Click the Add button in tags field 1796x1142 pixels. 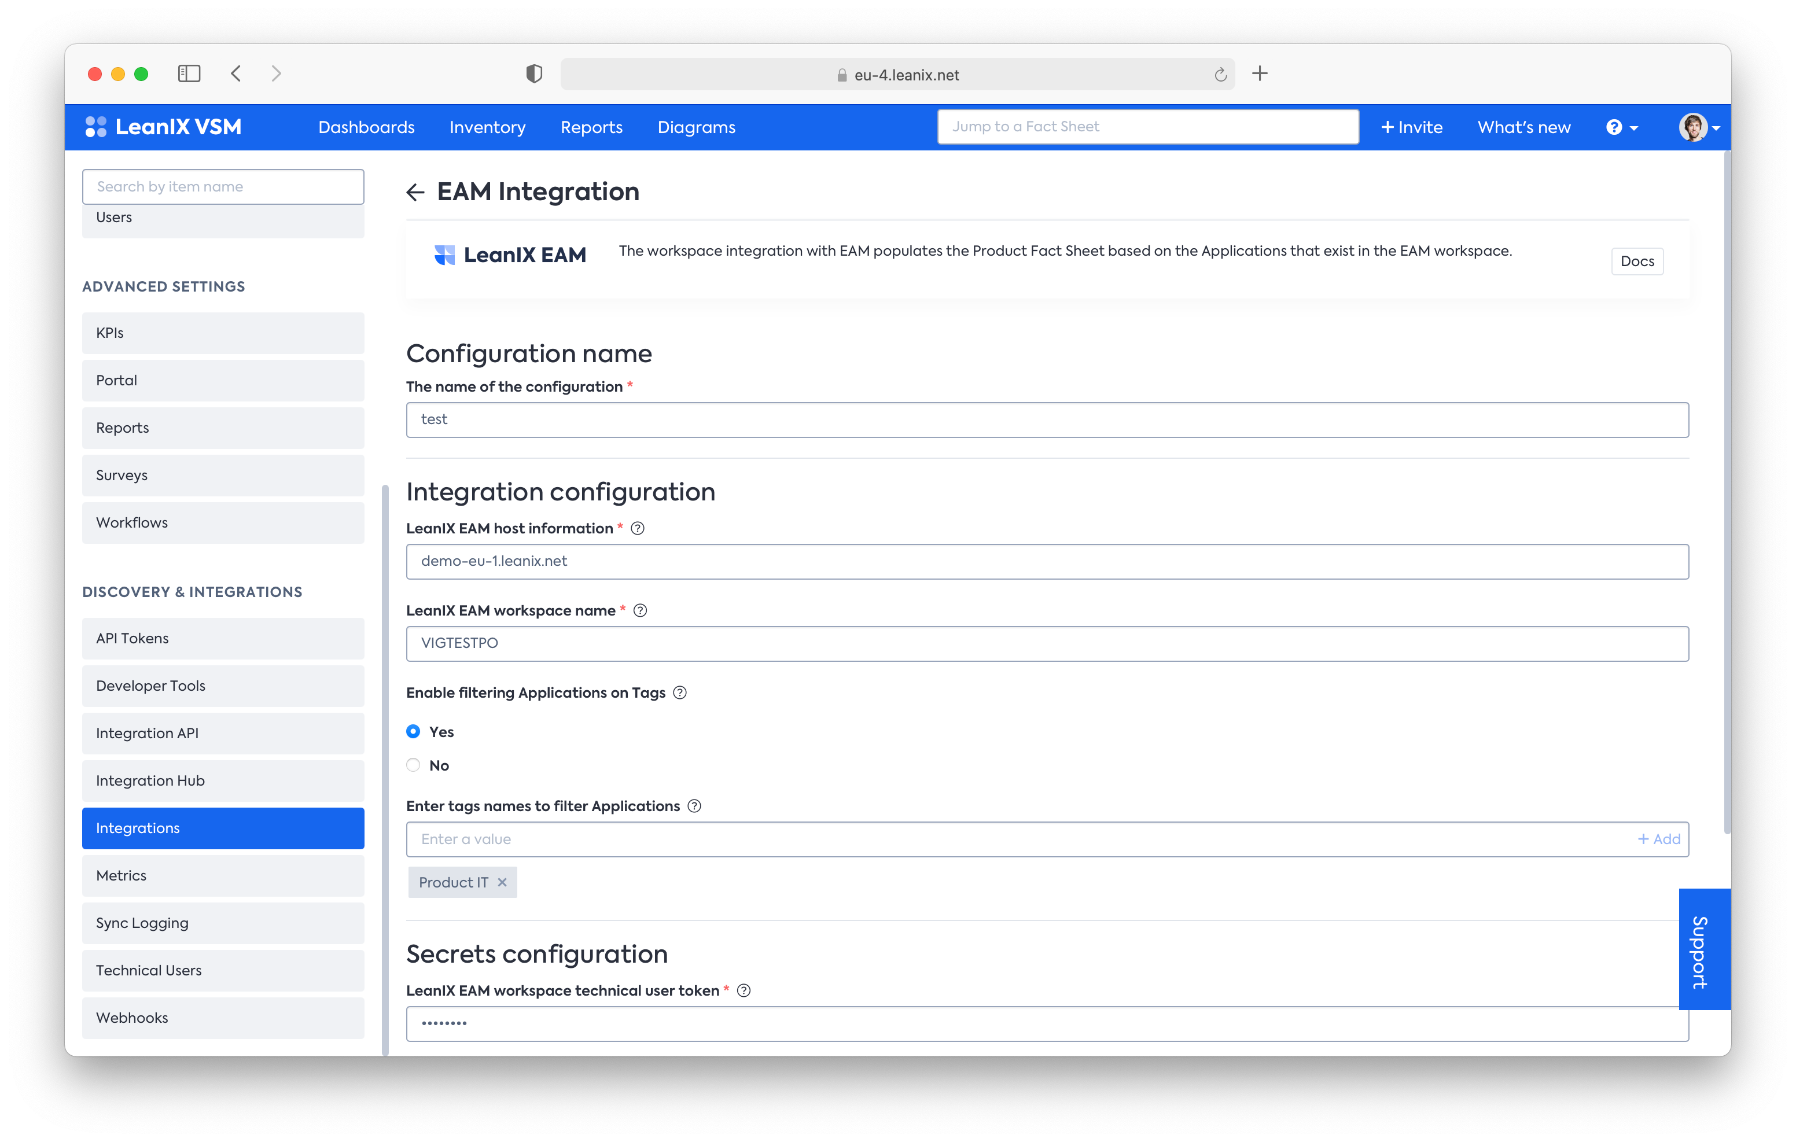[1659, 839]
